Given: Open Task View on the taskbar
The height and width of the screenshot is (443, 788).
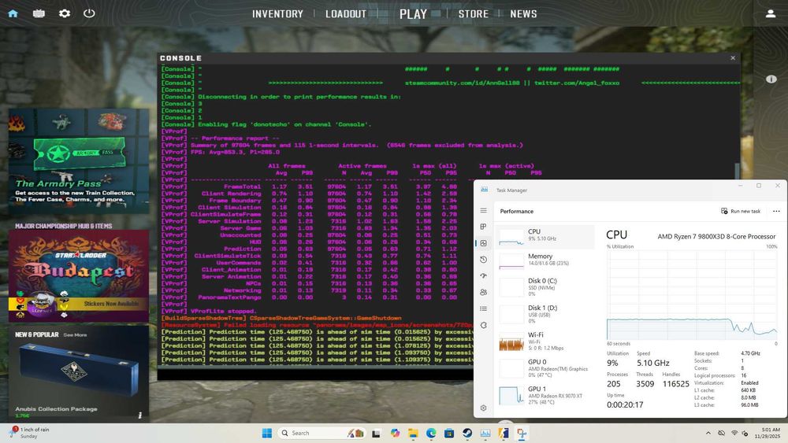Looking at the screenshot, I should [376, 433].
